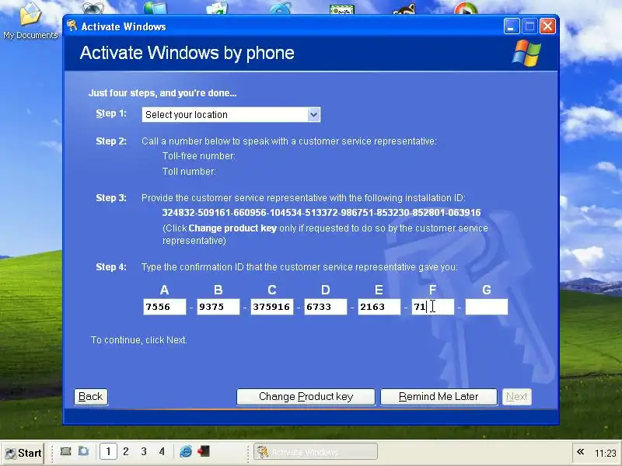Click into empty confirmation ID field G
The height and width of the screenshot is (466, 622).
[487, 307]
